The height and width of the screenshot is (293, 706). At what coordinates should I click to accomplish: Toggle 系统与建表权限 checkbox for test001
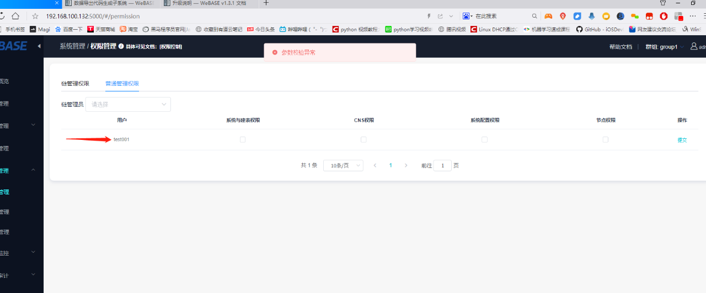pos(243,140)
